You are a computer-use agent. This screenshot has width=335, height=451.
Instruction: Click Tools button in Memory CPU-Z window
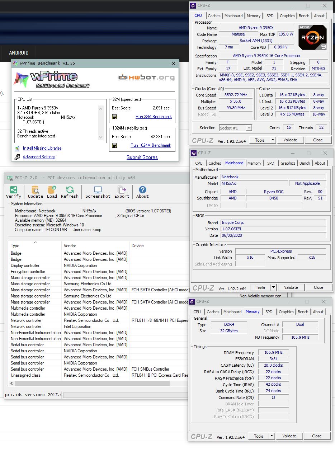259,436
